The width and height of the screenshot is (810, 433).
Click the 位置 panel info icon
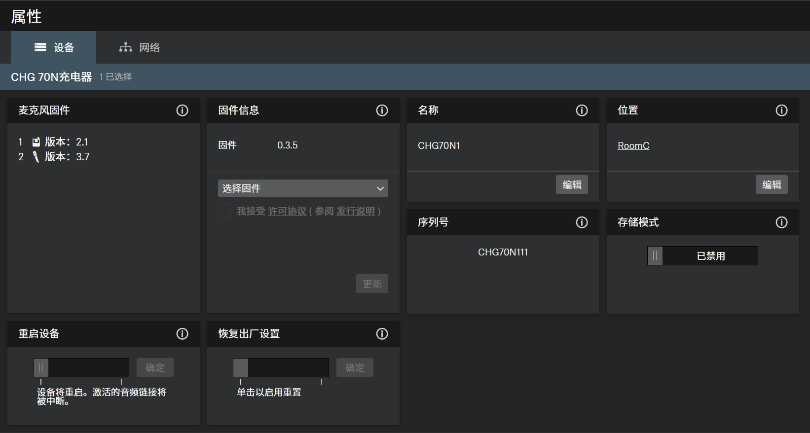click(x=781, y=110)
